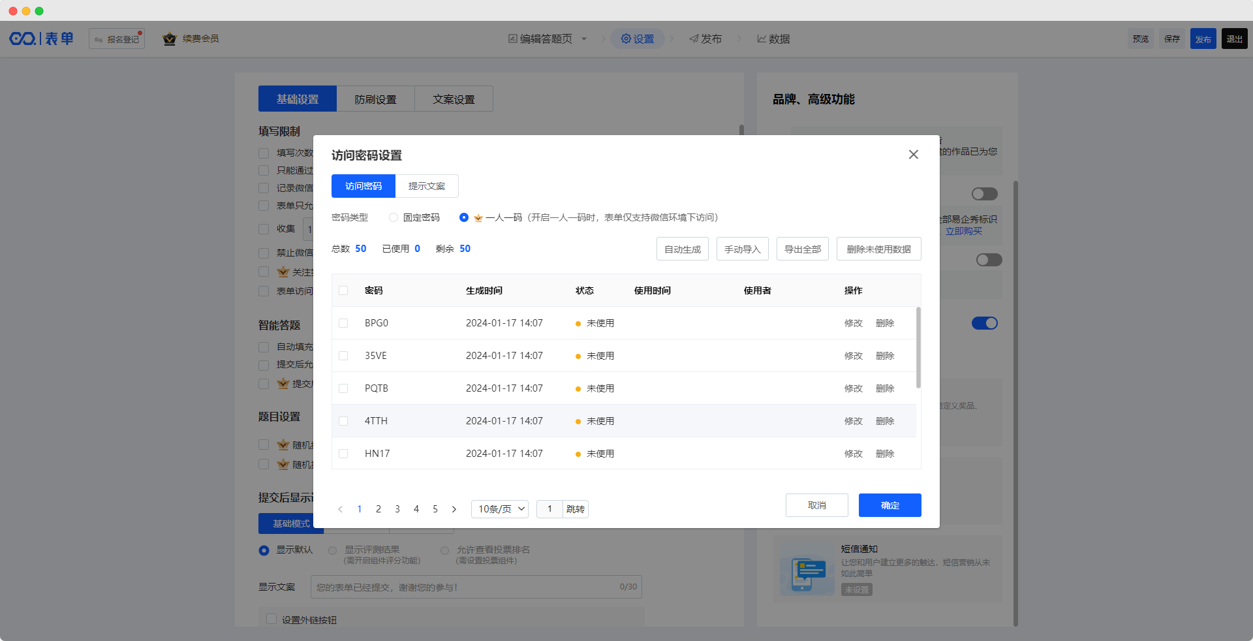Click the gear 设置 step icon
Image resolution: width=1253 pixels, height=641 pixels.
point(626,39)
